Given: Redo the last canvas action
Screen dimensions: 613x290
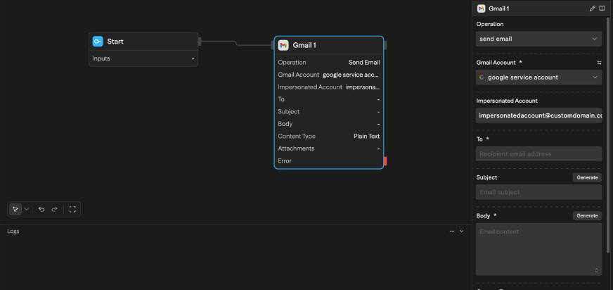Looking at the screenshot, I should coord(54,209).
